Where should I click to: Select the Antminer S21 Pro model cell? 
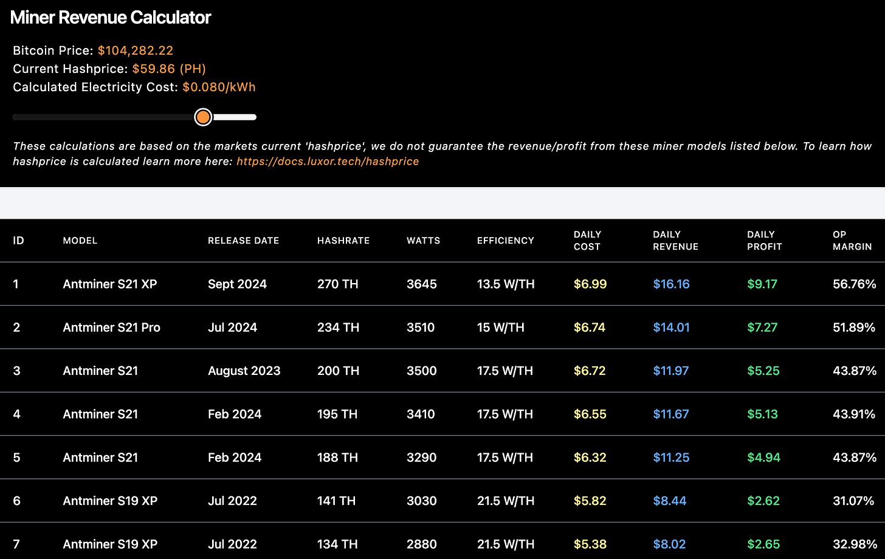tap(112, 328)
